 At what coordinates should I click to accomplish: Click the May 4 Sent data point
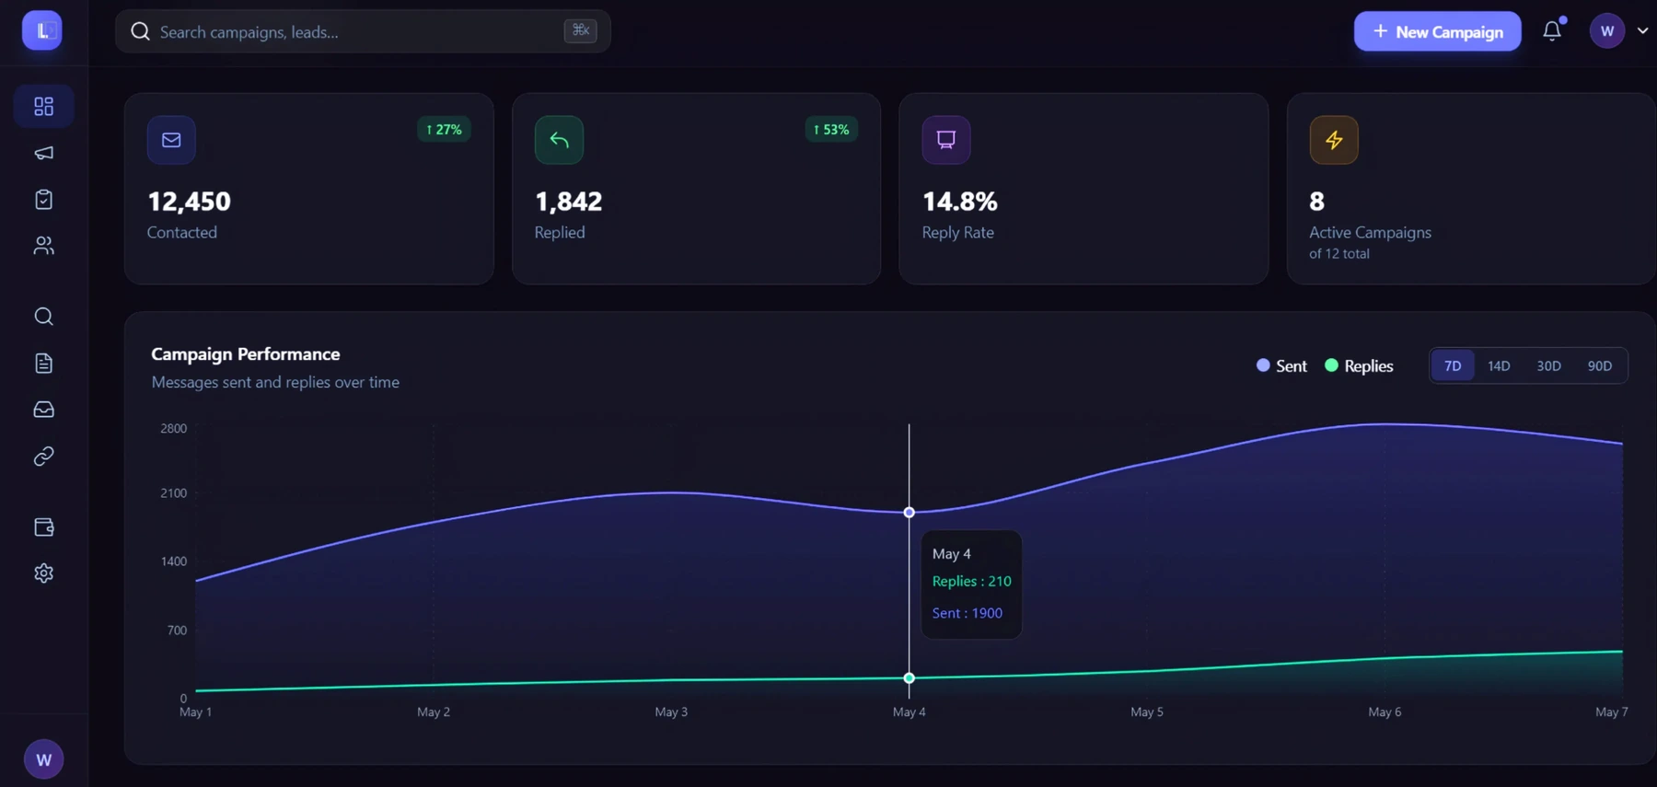(x=909, y=513)
